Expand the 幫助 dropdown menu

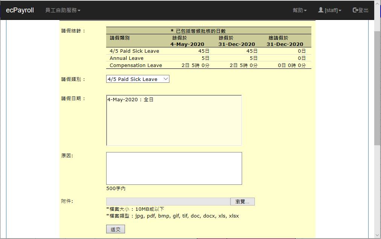tap(299, 10)
